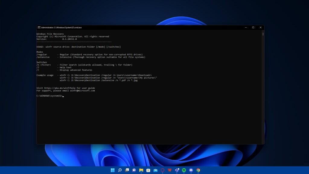
Task: Click the 'Modes' section heading
Action: coord(40,52)
